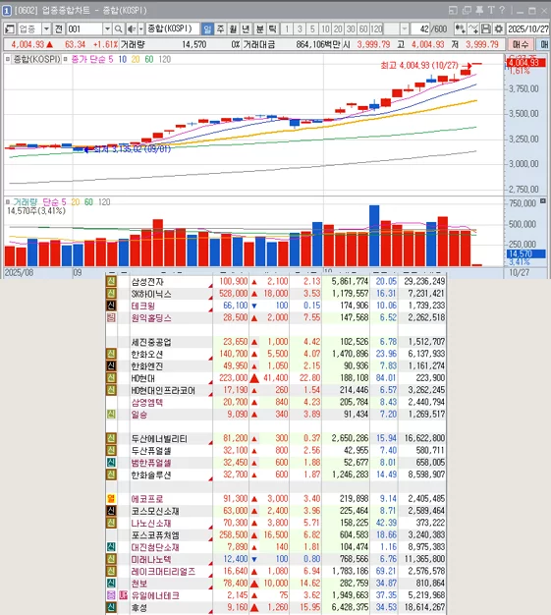
Task: Select the 일 daily period button
Action: click(207, 29)
